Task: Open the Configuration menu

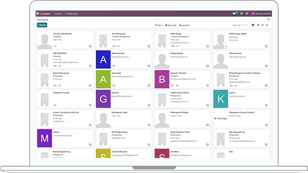Action: [72, 14]
